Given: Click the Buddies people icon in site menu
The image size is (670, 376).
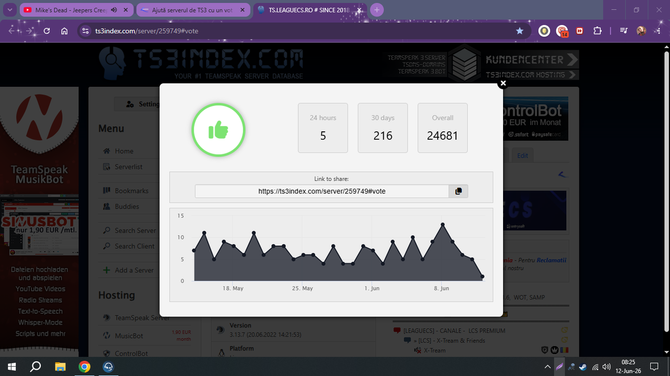Looking at the screenshot, I should pyautogui.click(x=106, y=207).
